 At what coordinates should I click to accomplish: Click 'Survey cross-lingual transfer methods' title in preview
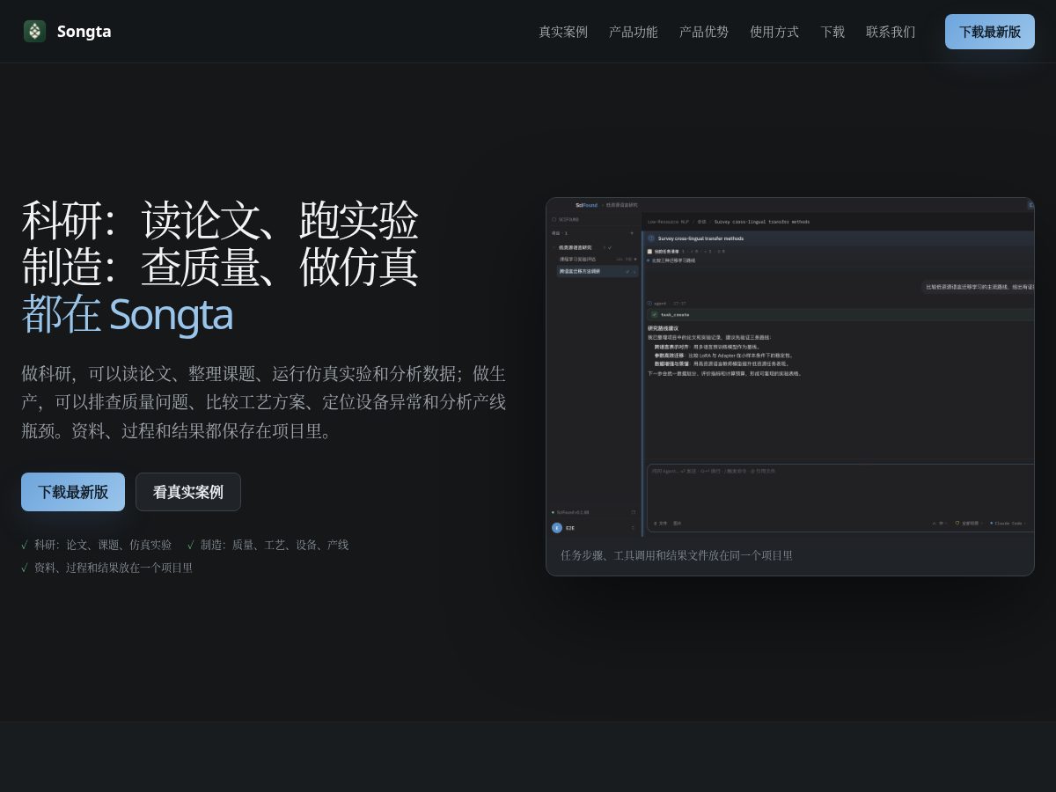(700, 238)
